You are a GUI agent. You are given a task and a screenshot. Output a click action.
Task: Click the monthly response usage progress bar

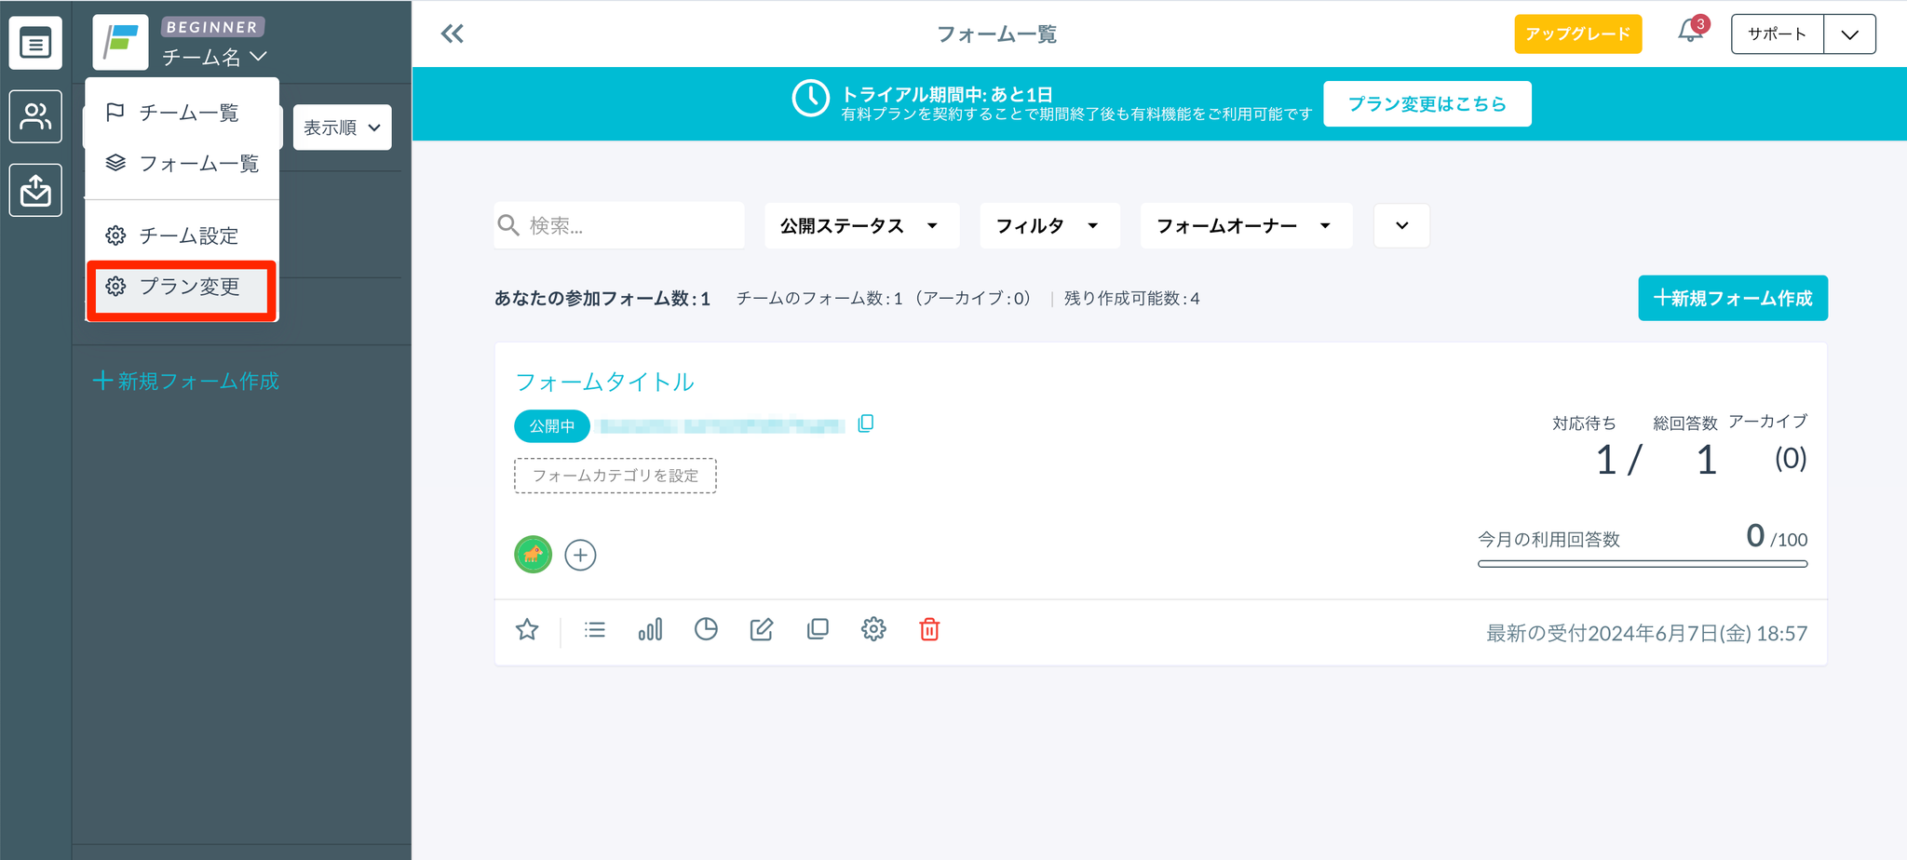pos(1643,564)
